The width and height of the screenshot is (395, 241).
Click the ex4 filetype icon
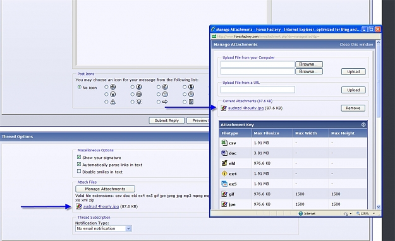coord(224,173)
